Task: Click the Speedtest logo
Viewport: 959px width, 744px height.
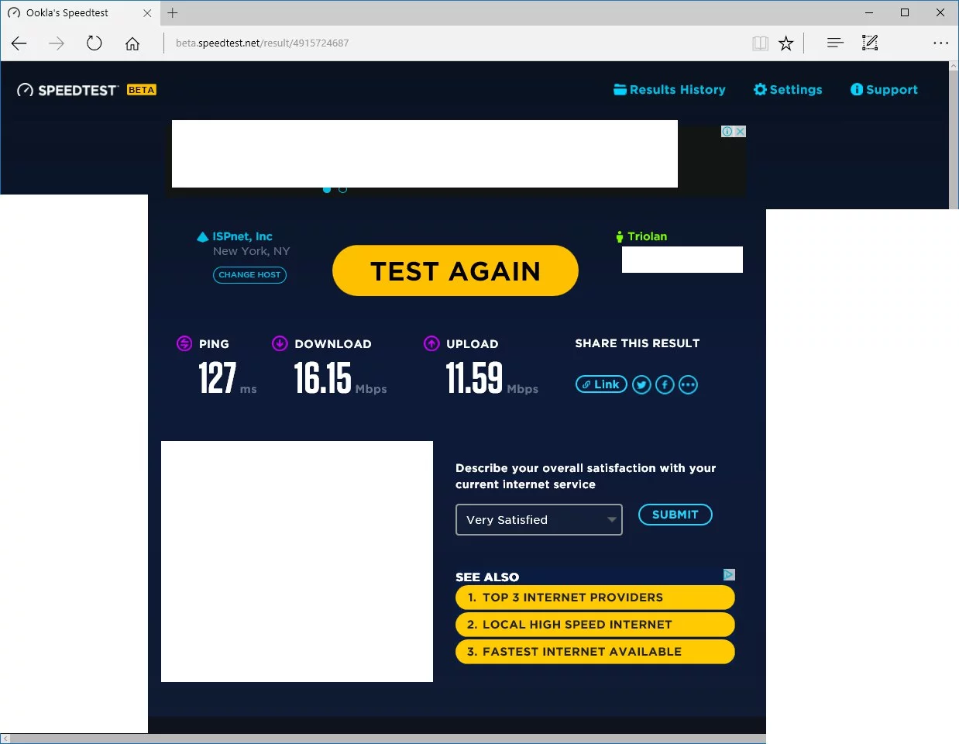Action: [x=67, y=90]
